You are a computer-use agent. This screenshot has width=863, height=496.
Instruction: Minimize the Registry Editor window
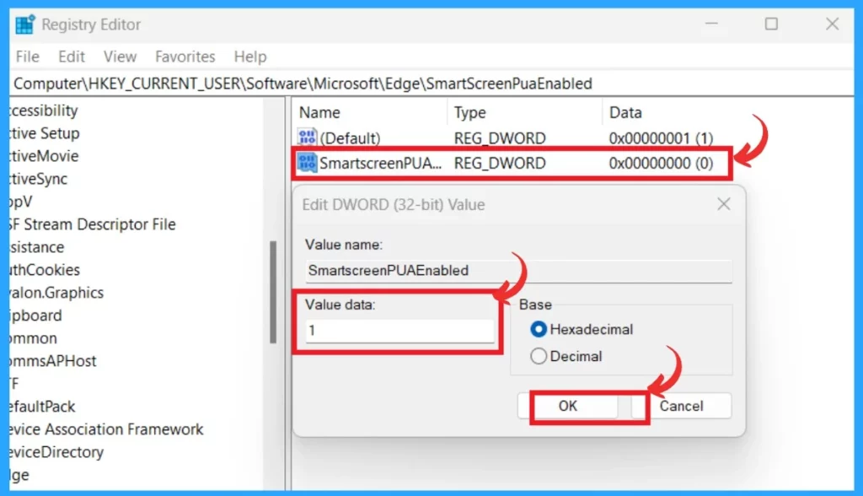pos(711,24)
